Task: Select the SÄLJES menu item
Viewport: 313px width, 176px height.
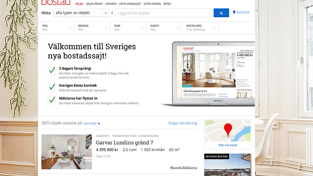Action: coord(79,4)
